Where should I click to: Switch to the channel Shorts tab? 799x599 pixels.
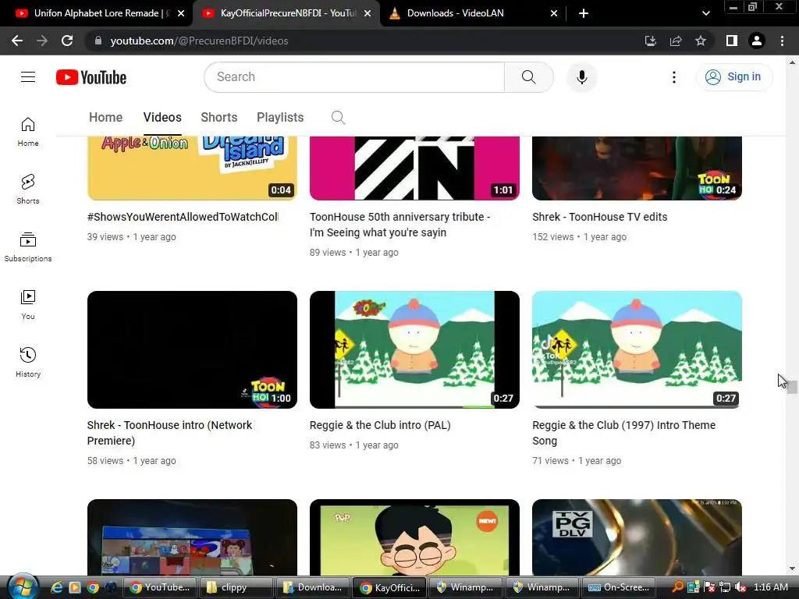click(219, 117)
